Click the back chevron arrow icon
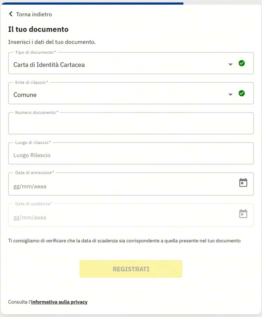 (x=11, y=14)
